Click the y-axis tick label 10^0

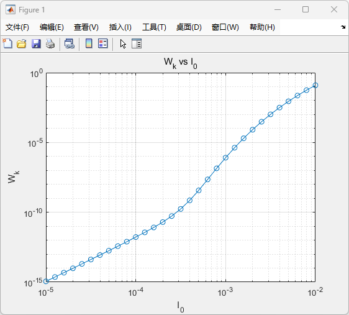(x=36, y=73)
